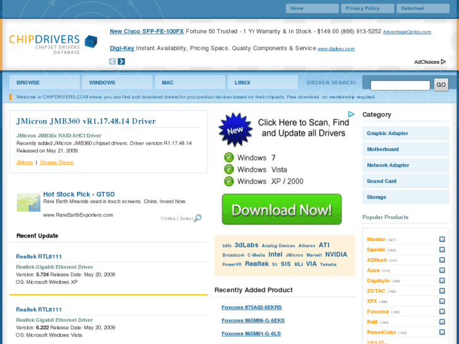Open Sound Card category

[x=406, y=181]
